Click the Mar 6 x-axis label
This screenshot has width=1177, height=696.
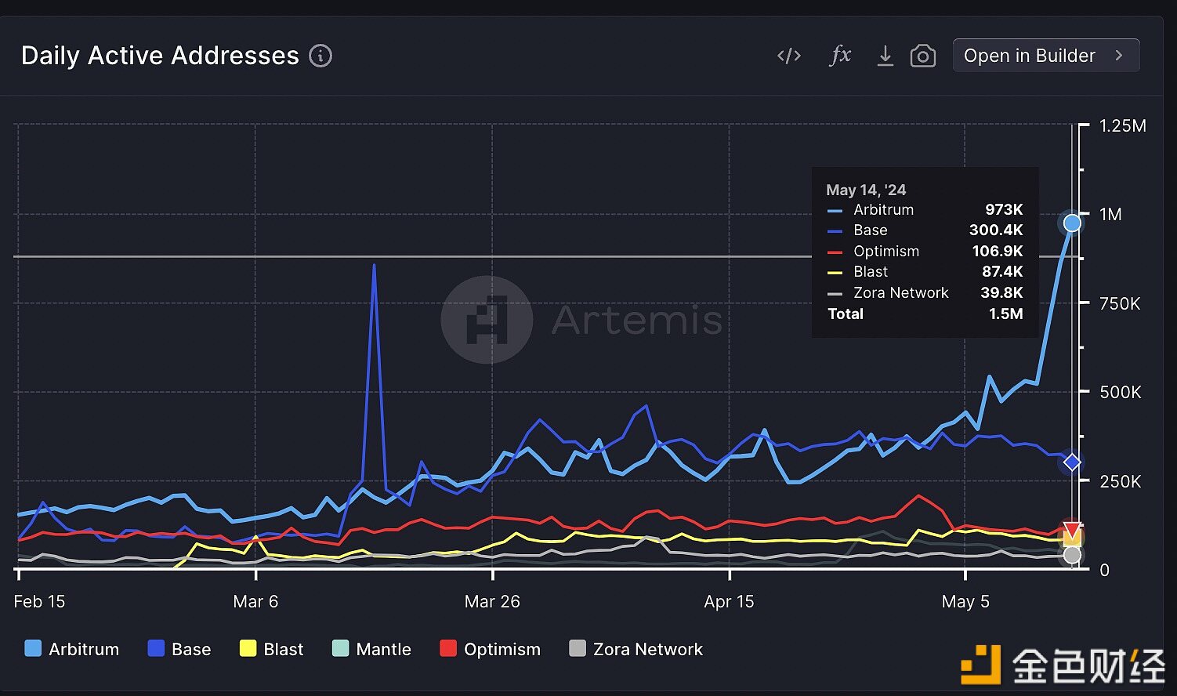(x=255, y=601)
